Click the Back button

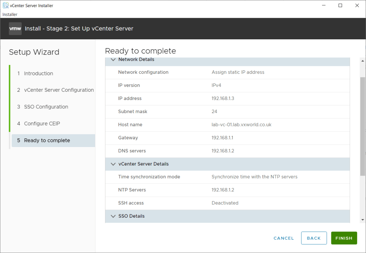click(x=313, y=238)
